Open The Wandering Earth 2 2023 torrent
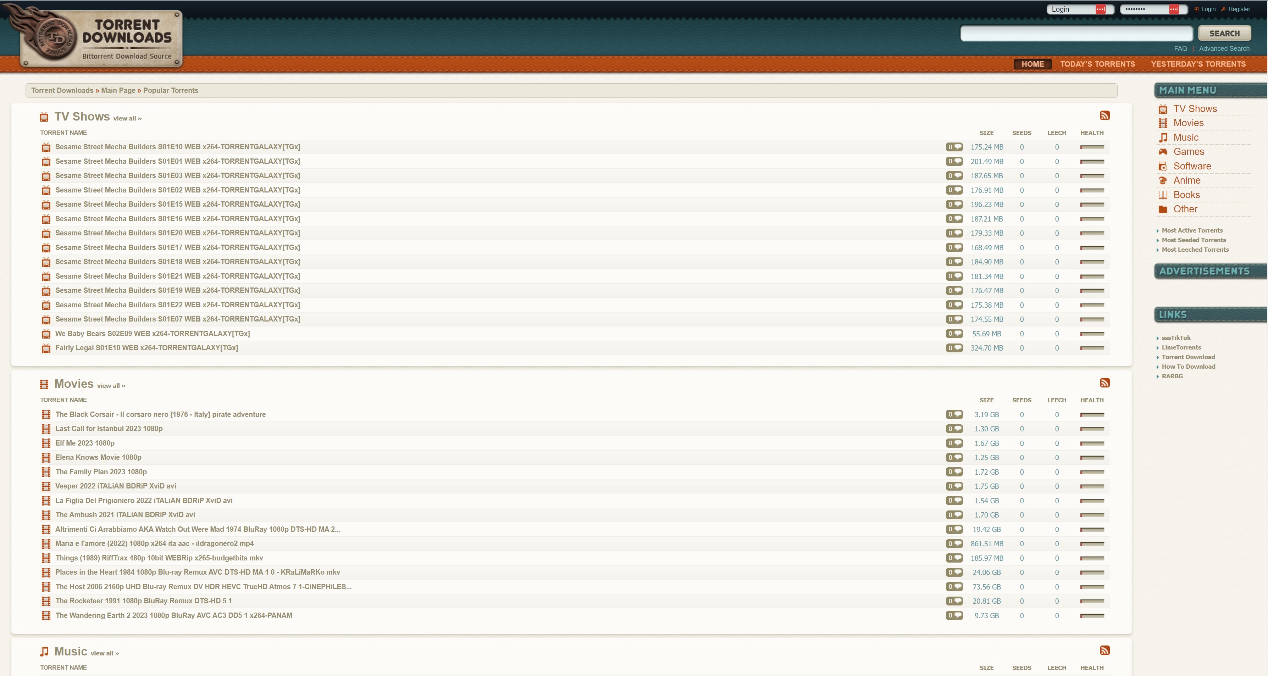Screen dimensions: 1268x676 [x=174, y=615]
